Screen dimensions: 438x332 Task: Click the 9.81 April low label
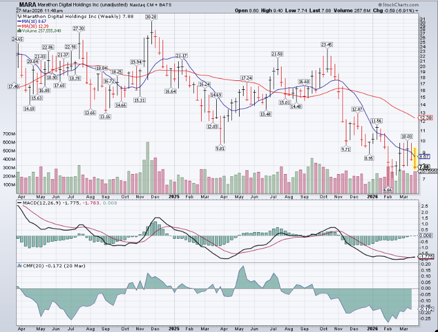pos(220,148)
